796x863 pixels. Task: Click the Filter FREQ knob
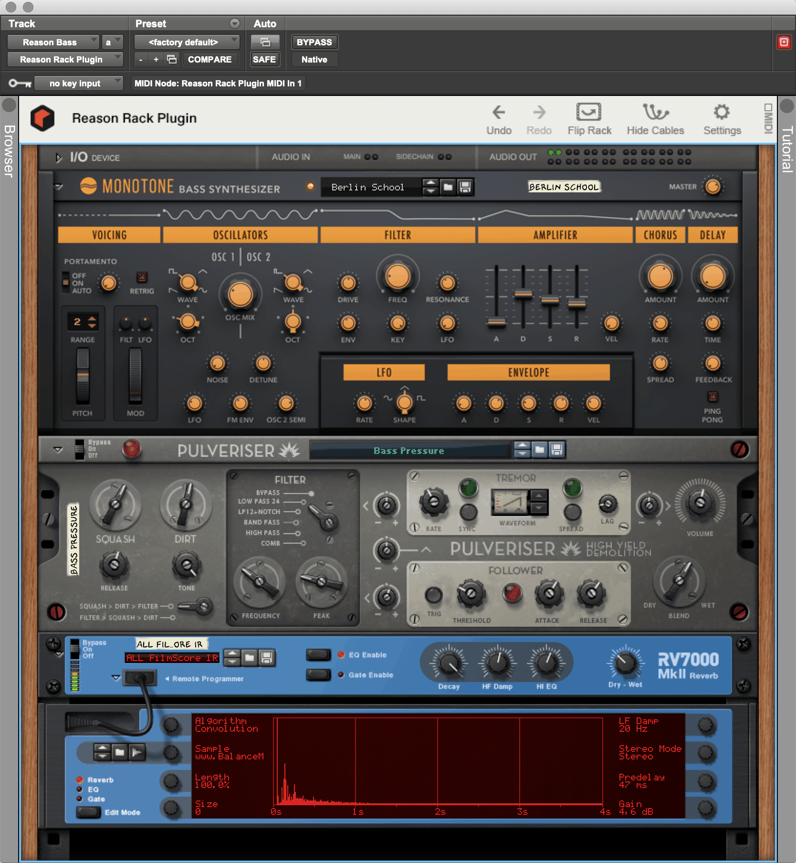[x=398, y=276]
